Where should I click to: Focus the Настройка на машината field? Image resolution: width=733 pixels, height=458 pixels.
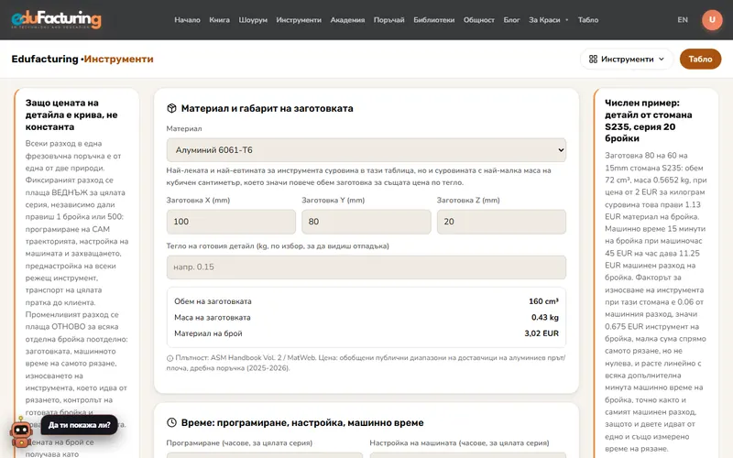(x=468, y=455)
